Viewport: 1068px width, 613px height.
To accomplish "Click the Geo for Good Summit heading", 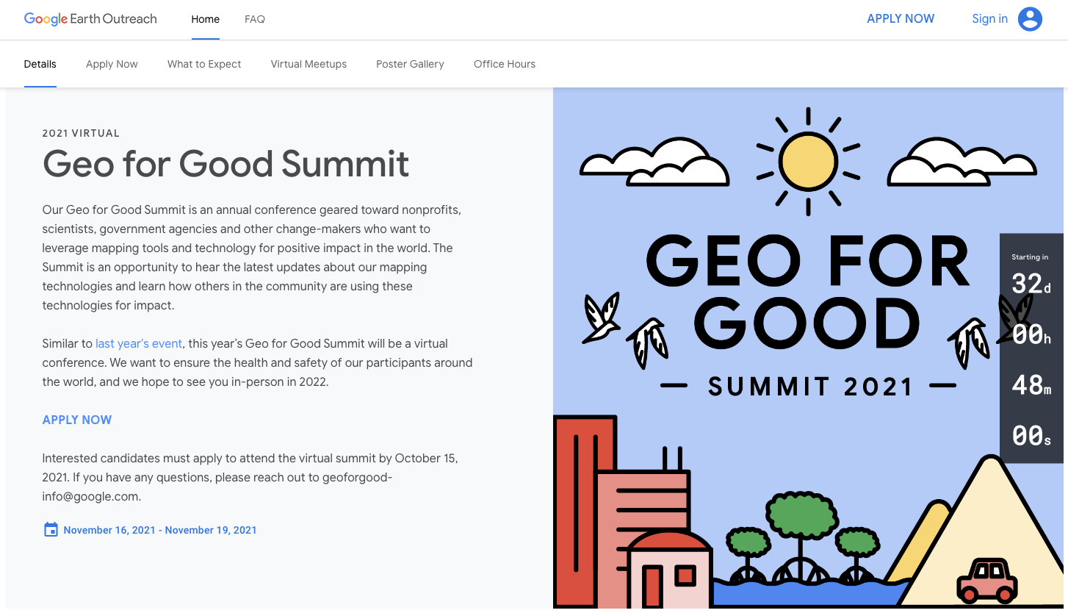I will [x=226, y=163].
